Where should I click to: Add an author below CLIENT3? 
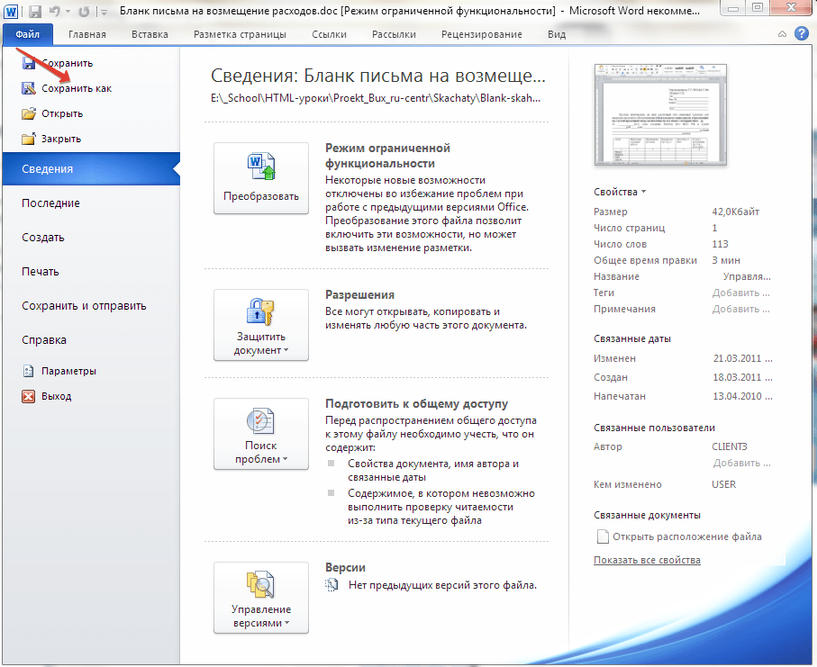coord(741,463)
